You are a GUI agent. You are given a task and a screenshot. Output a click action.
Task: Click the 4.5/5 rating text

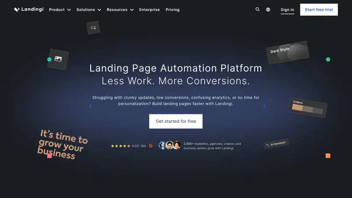[136, 146]
